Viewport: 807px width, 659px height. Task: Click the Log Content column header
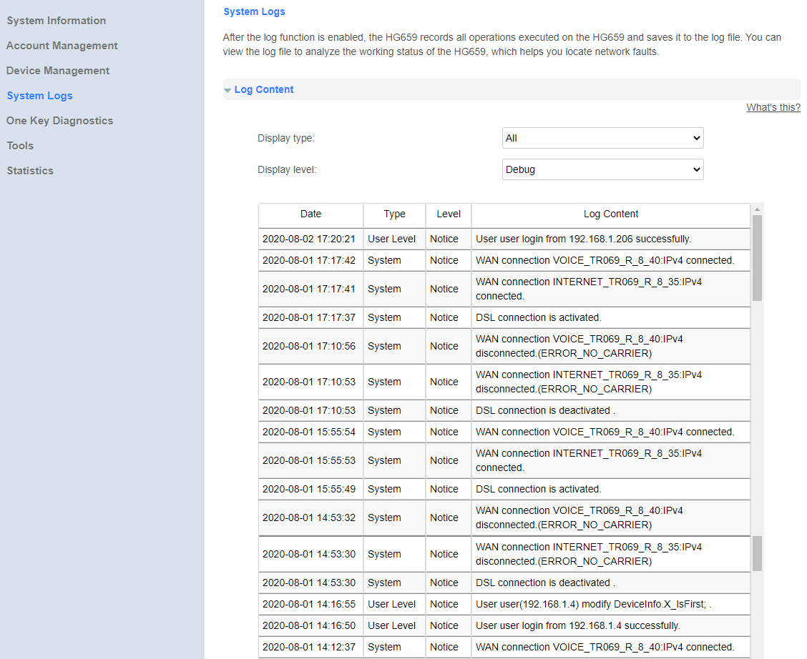pyautogui.click(x=610, y=214)
